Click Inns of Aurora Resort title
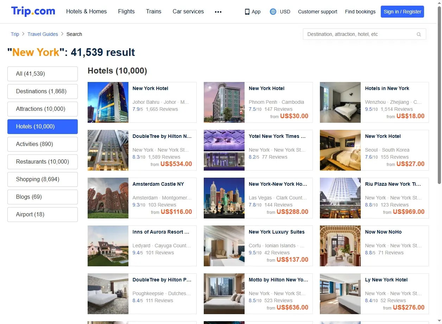The image size is (442, 324). tap(161, 232)
